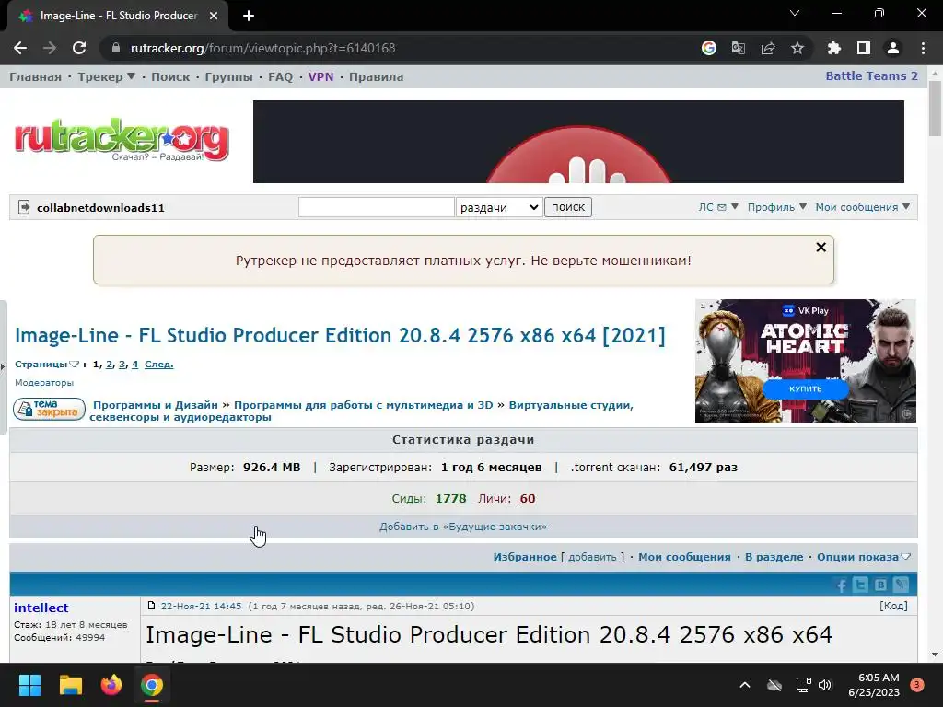Image resolution: width=943 pixels, height=707 pixels.
Task: Open the Windows Start menu
Action: (29, 685)
